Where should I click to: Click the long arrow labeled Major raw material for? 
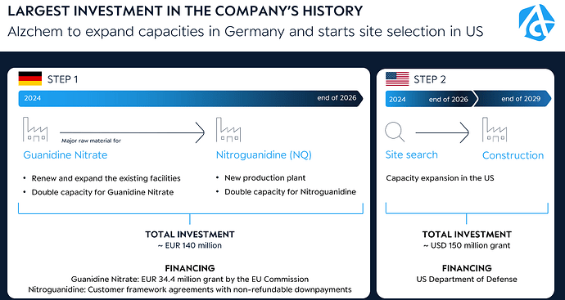[132, 132]
